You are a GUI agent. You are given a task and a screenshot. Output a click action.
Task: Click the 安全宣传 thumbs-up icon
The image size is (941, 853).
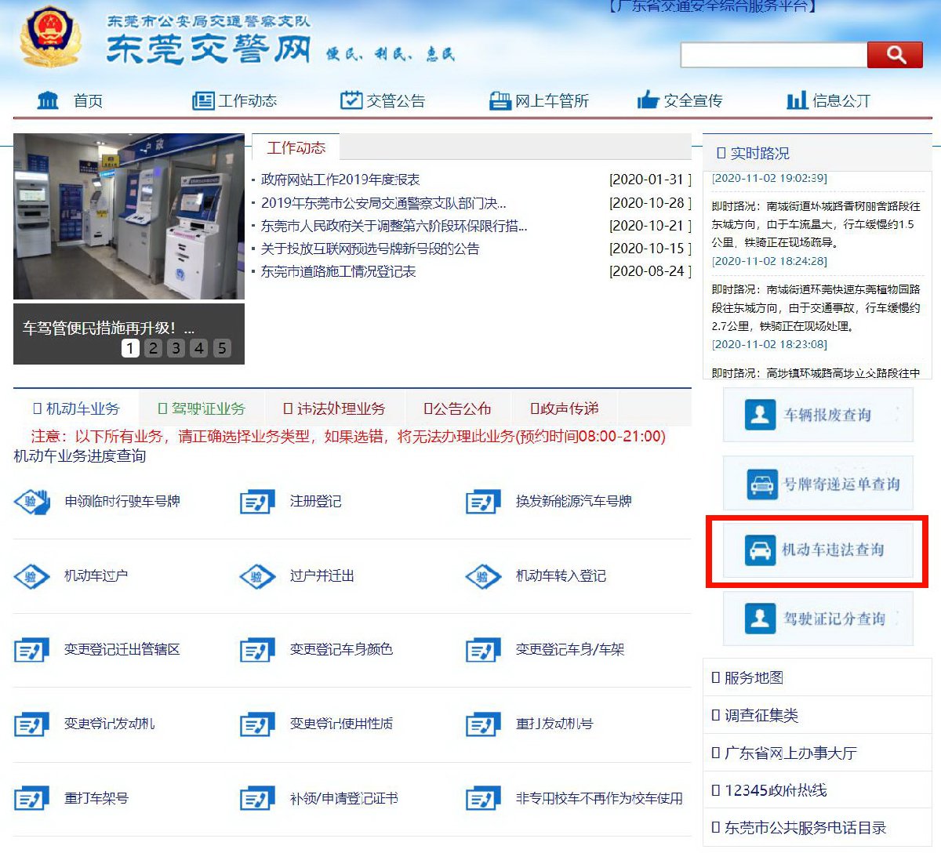(648, 100)
